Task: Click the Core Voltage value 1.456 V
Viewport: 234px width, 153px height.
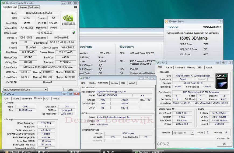Action: click(x=207, y=86)
